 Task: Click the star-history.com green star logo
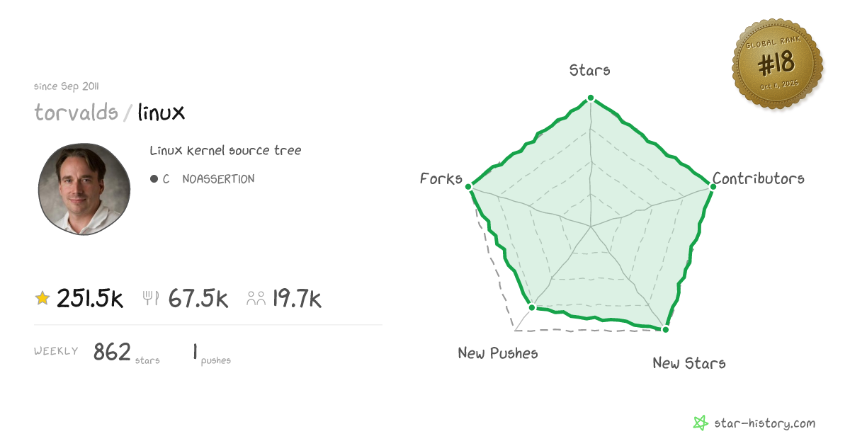point(701,423)
